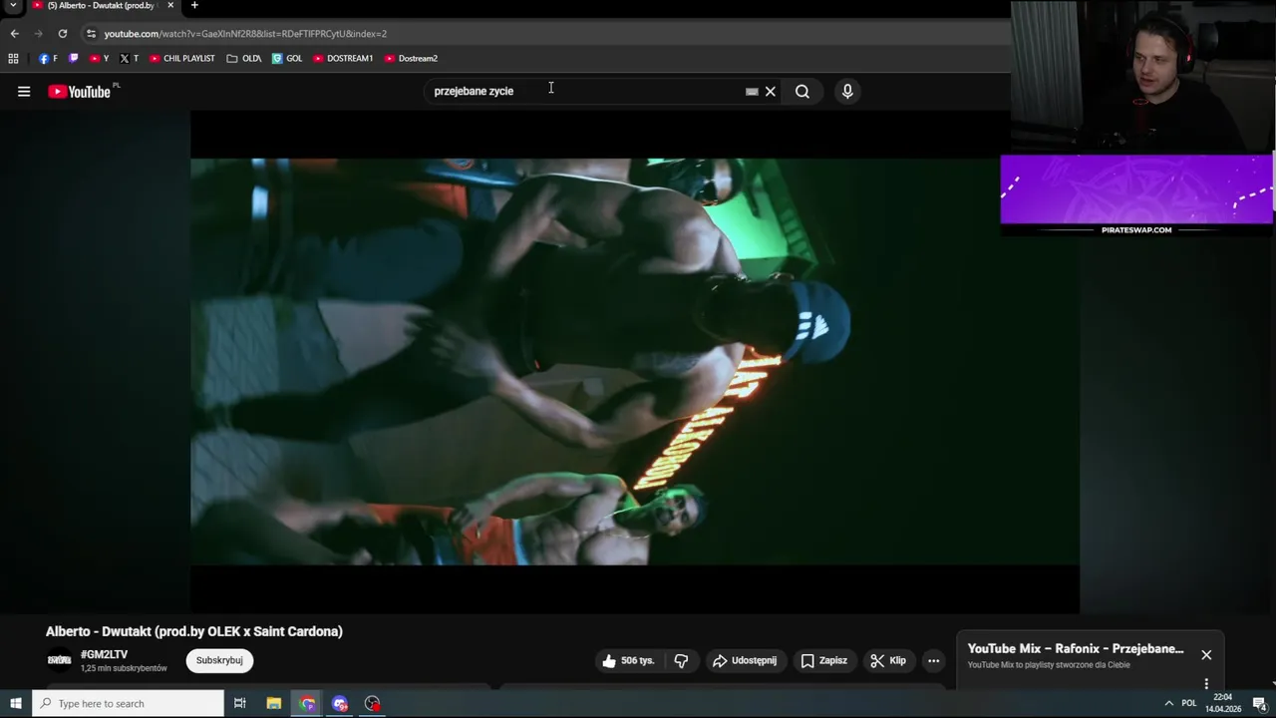This screenshot has width=1276, height=718.
Task: Open on-screen keyboard icon in search box
Action: [x=752, y=92]
